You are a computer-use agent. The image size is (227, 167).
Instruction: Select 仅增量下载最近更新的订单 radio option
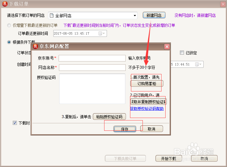pos(9,25)
